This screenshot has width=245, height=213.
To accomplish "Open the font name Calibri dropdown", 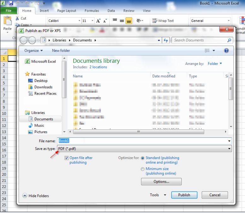I will (x=79, y=20).
